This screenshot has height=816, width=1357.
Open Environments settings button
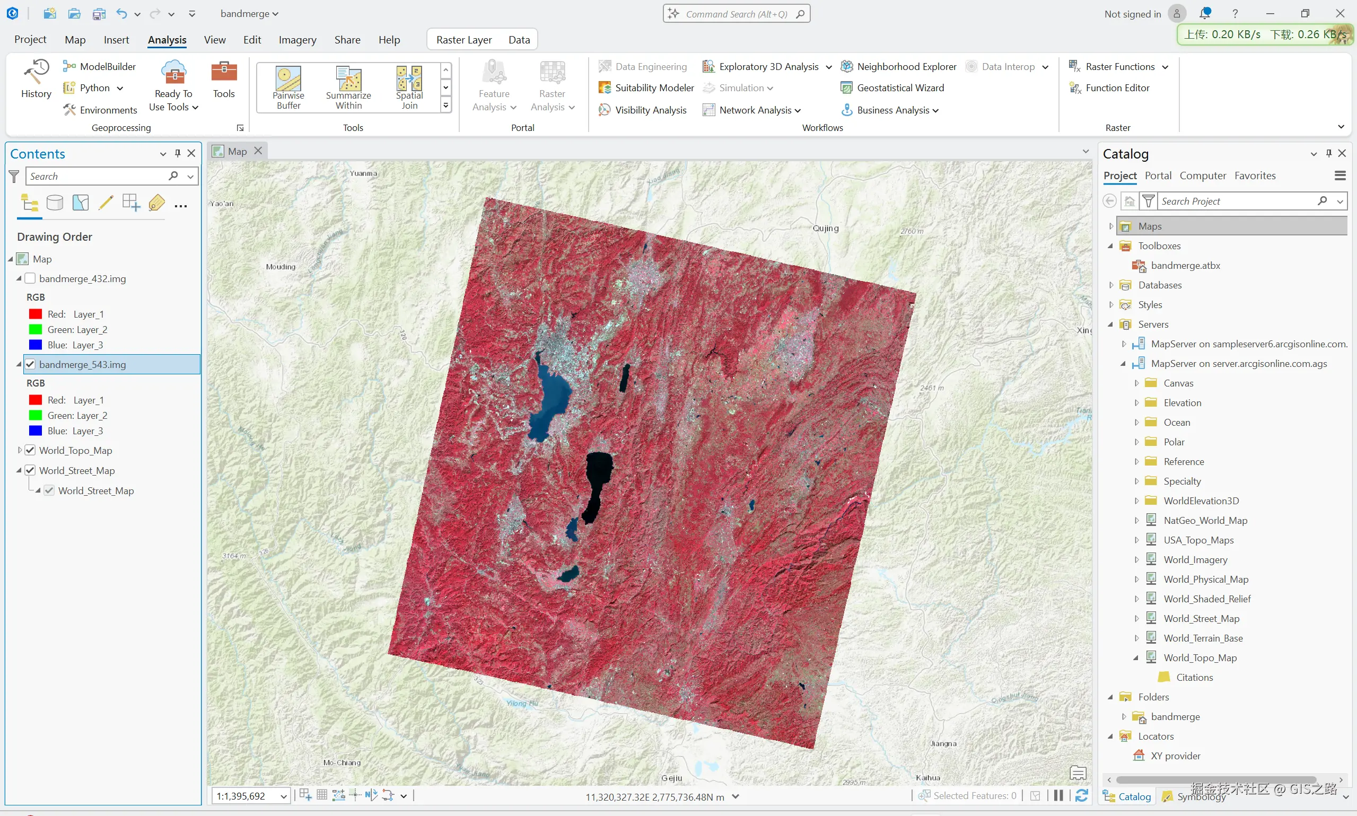tap(100, 110)
